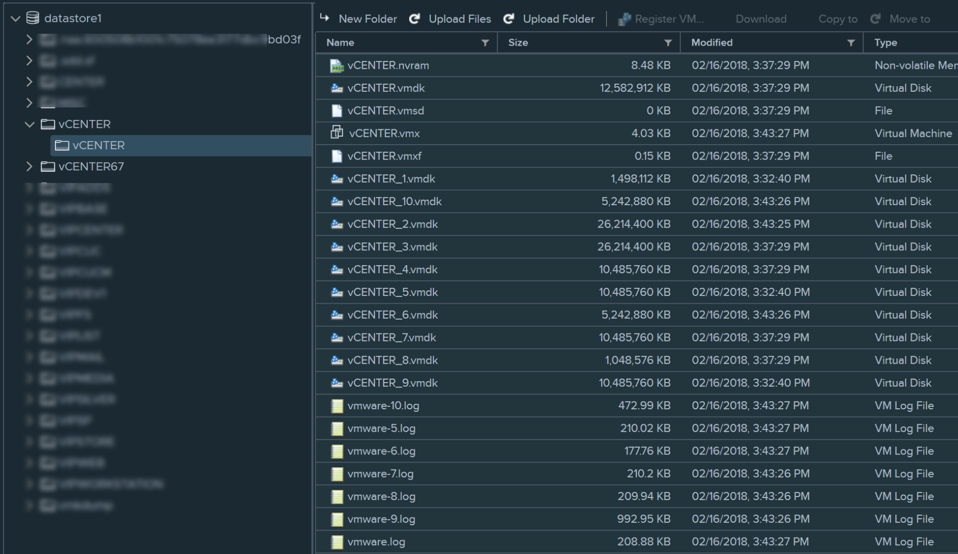Select the vCENTER67 folder label
958x554 pixels.
coord(91,167)
